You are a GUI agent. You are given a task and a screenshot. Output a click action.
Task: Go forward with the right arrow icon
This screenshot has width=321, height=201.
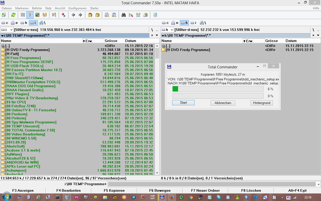81,15
